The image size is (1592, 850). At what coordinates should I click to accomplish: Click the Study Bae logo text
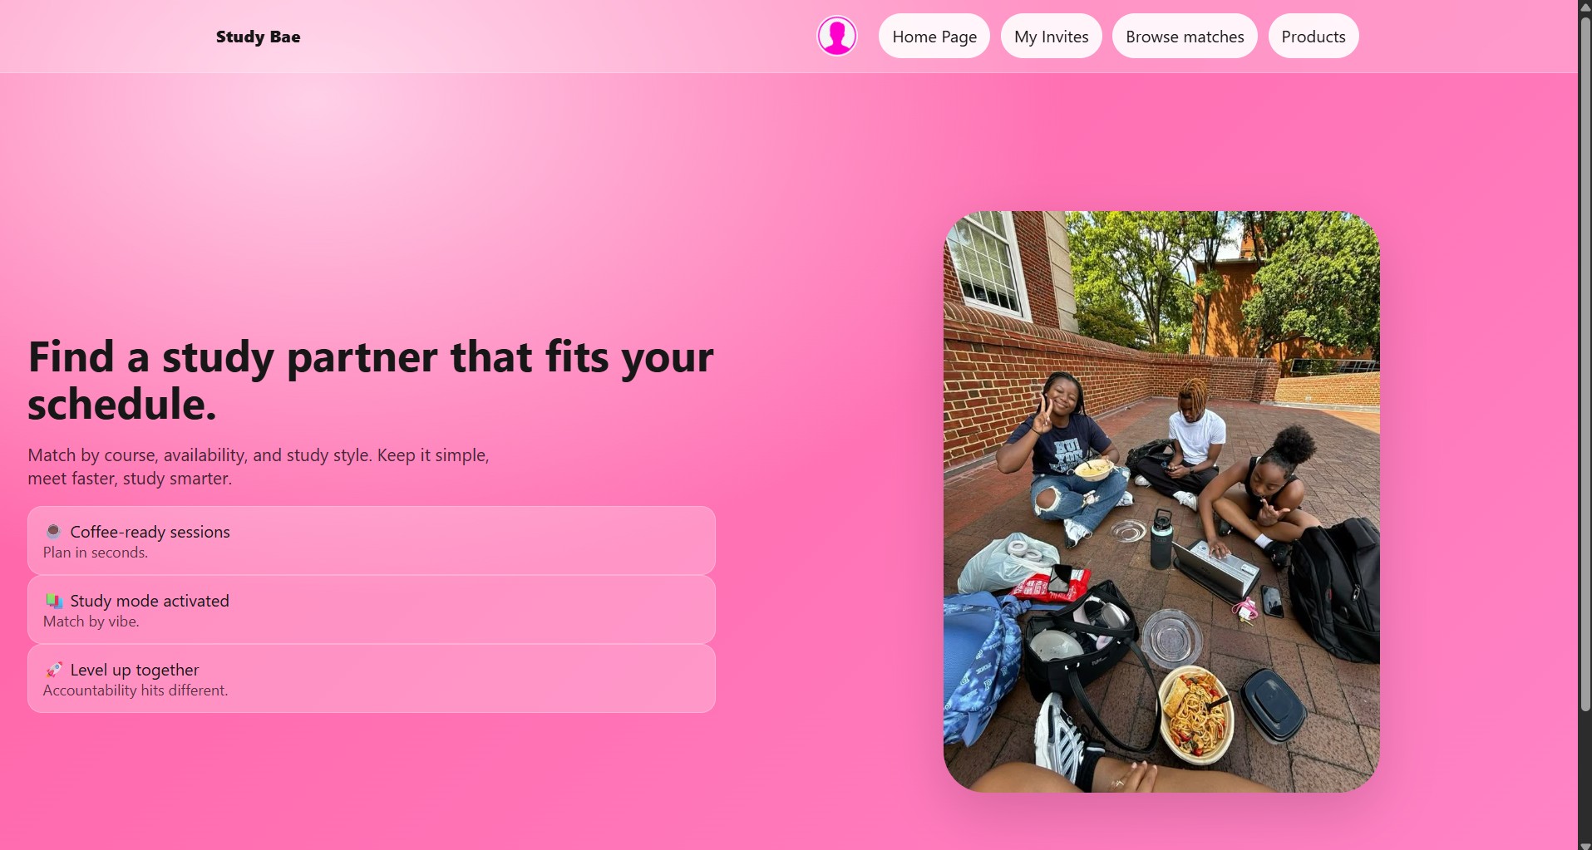[258, 37]
